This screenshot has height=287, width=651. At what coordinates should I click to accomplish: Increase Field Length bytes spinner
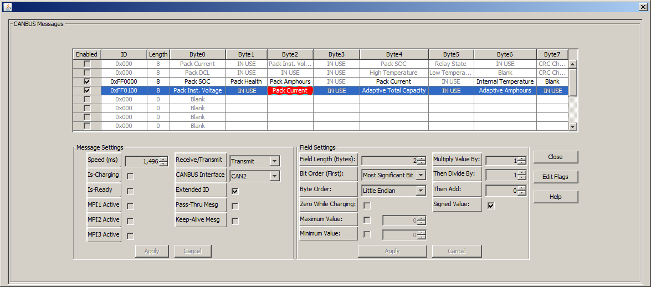pyautogui.click(x=422, y=158)
